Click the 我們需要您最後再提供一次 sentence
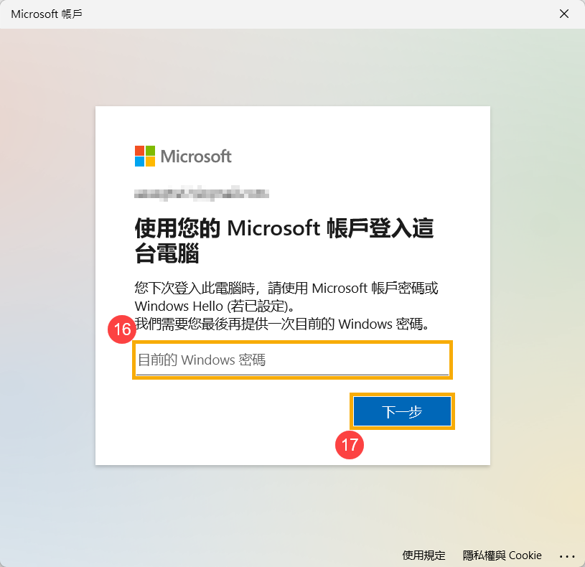This screenshot has height=567, width=585. (x=281, y=324)
